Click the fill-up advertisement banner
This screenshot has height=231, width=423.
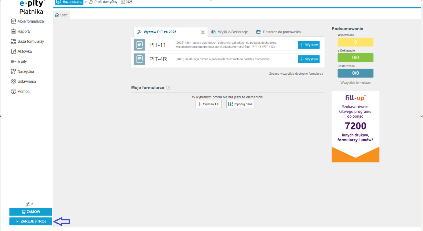coord(355,126)
